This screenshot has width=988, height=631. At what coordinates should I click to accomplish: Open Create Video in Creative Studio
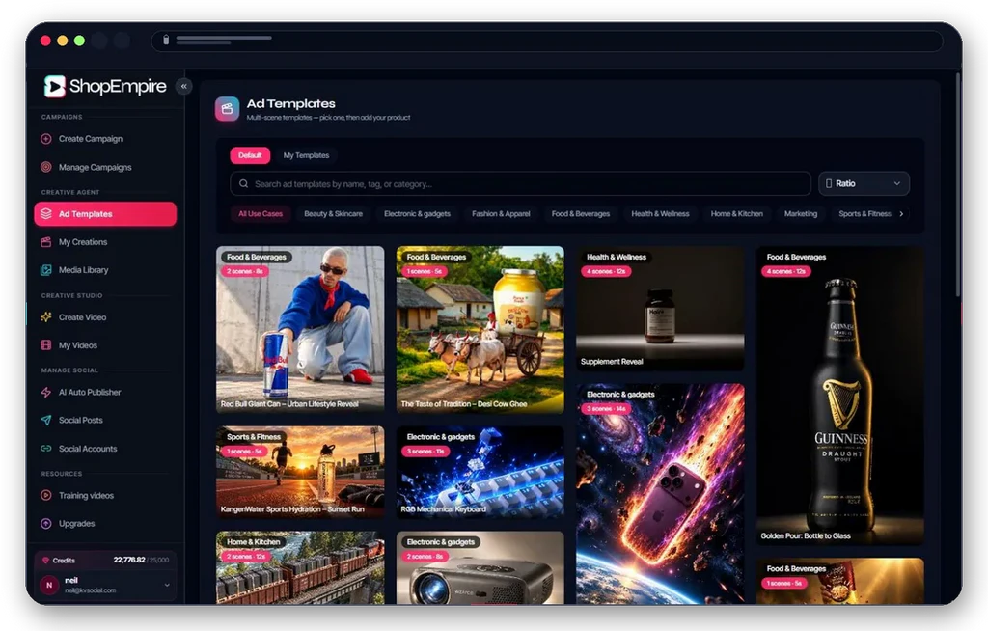pos(105,317)
